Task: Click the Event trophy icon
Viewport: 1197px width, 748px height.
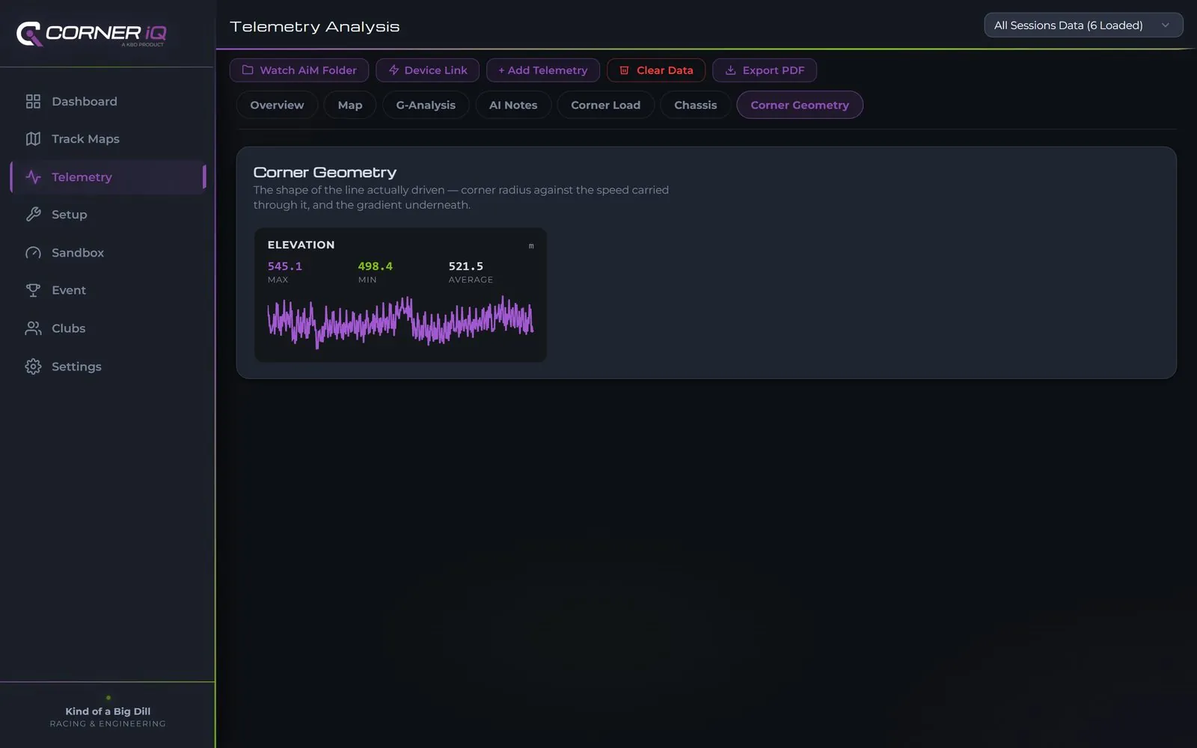Action: (33, 290)
